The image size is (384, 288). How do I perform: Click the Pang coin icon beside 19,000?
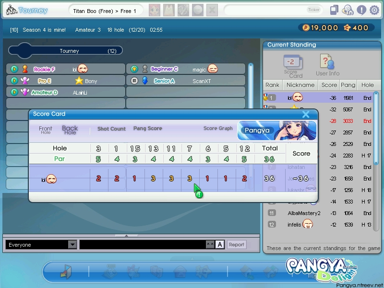coord(306,28)
